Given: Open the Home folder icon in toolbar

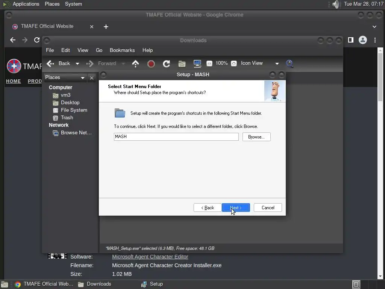Looking at the screenshot, I should pos(182,64).
